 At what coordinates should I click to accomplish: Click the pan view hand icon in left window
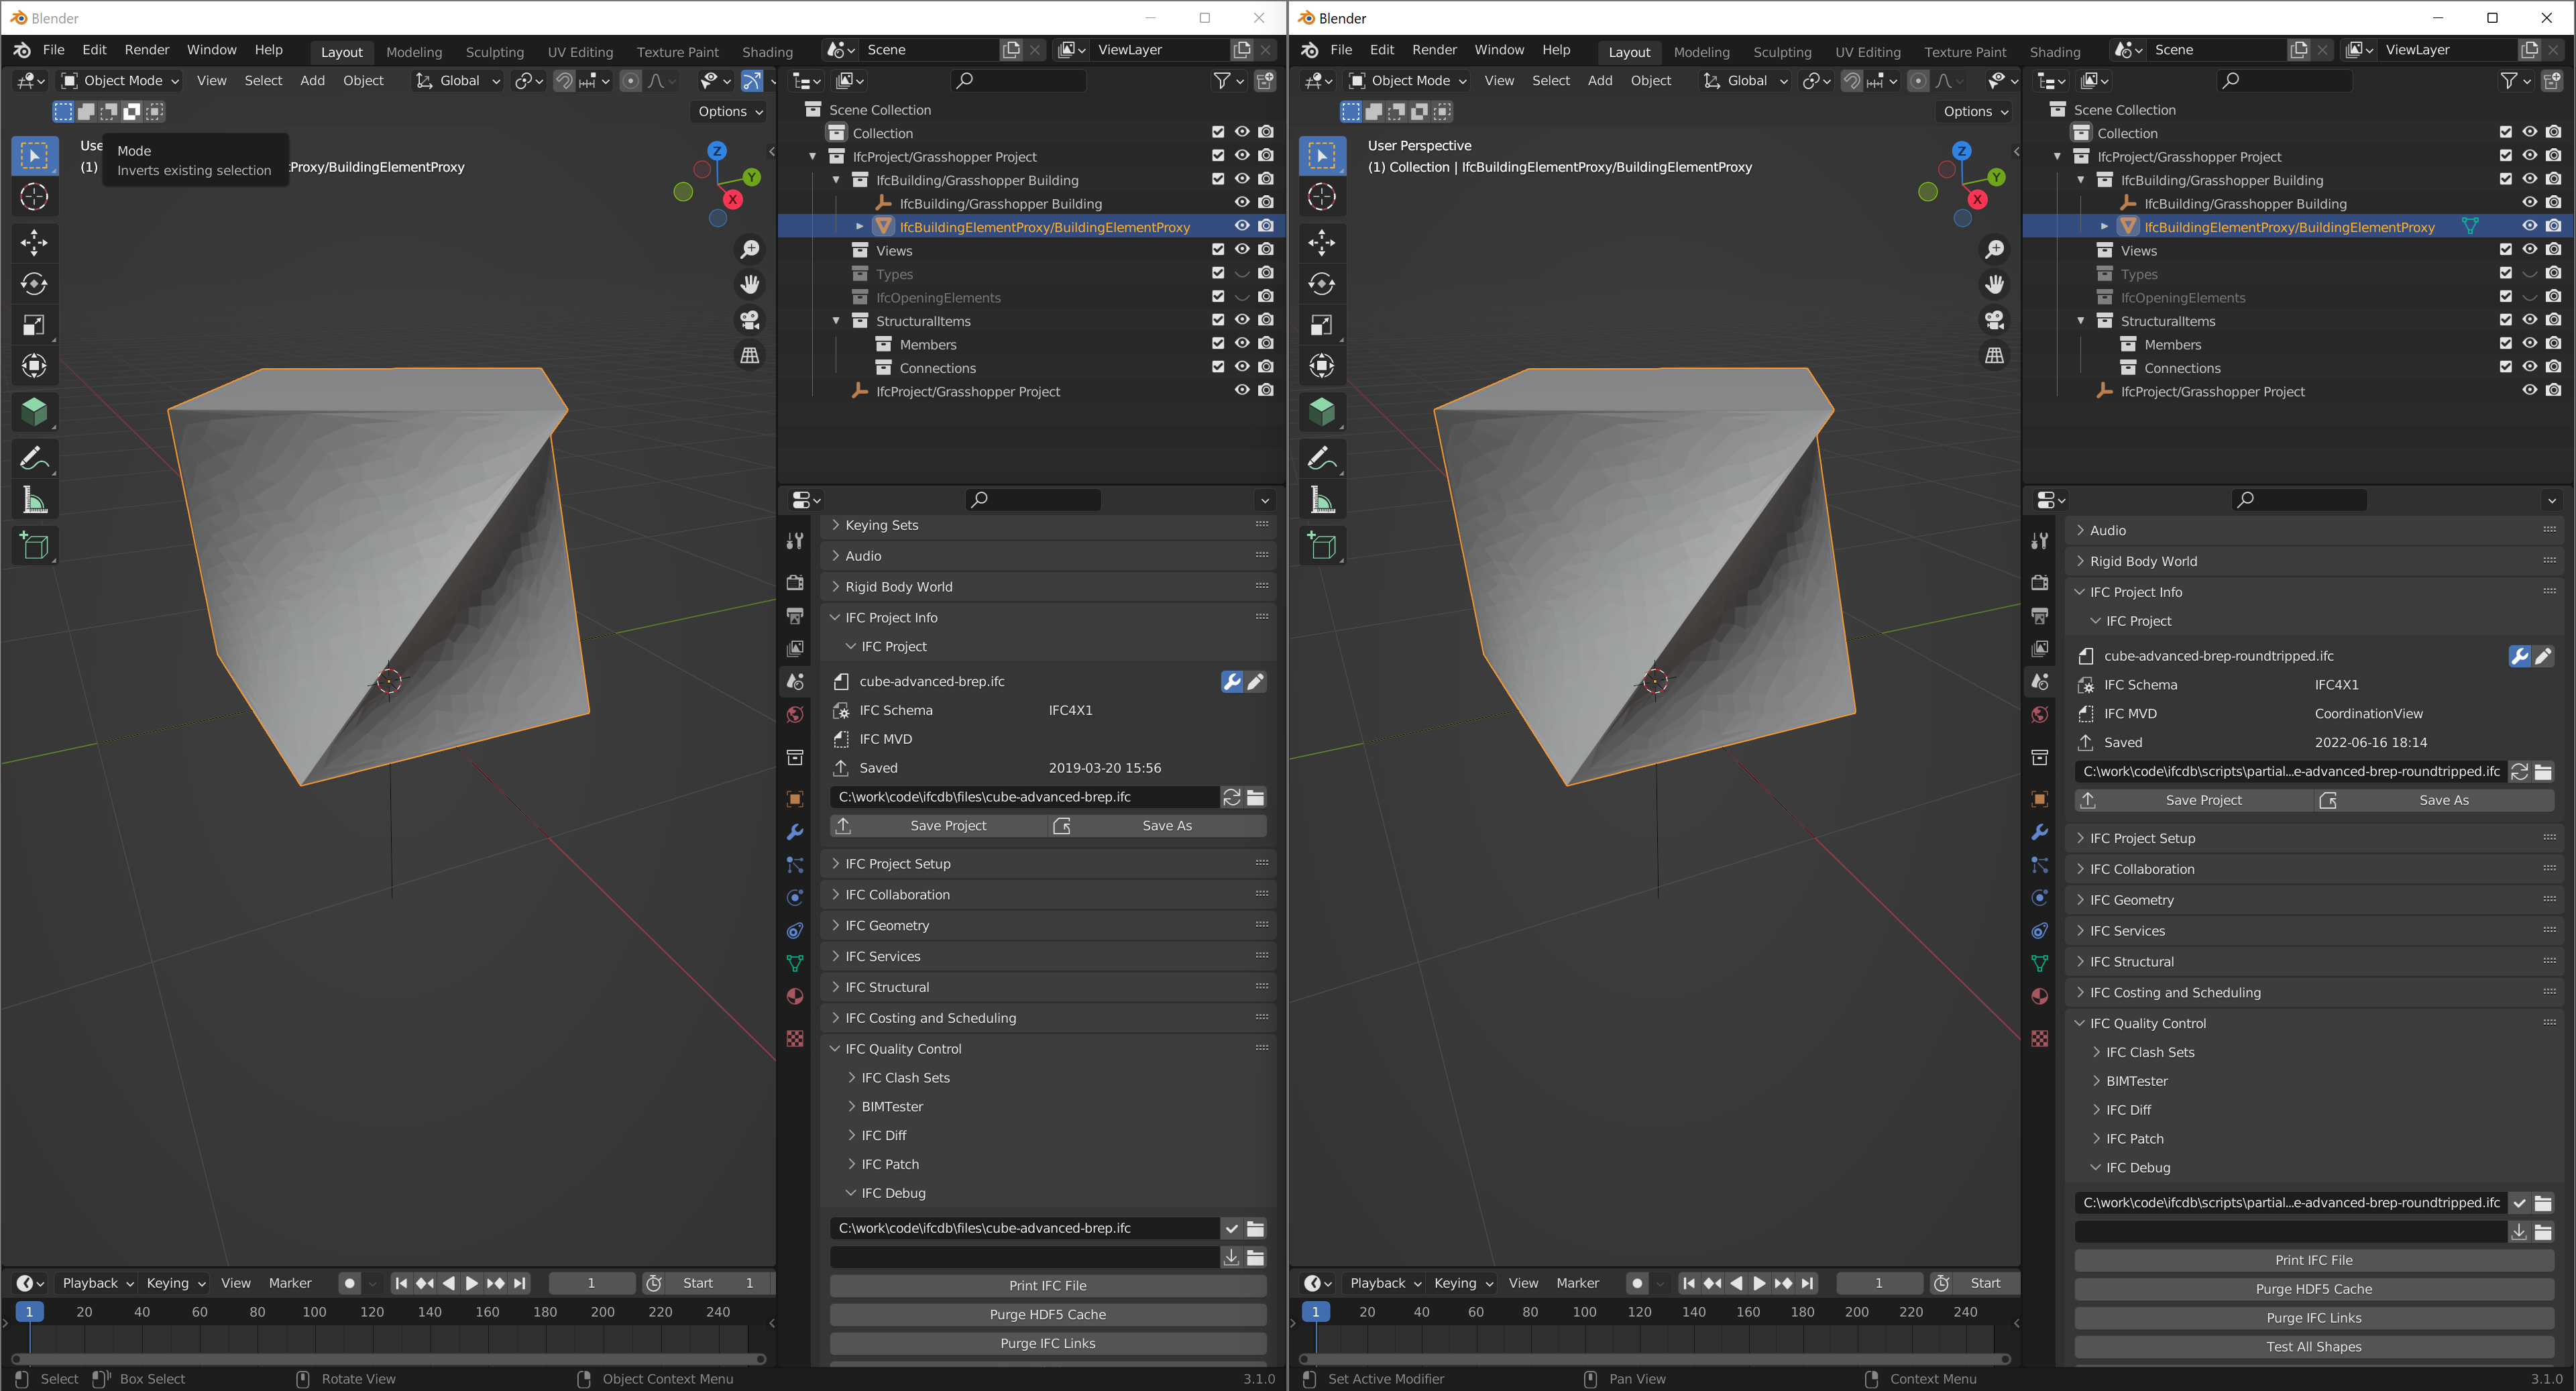point(749,285)
